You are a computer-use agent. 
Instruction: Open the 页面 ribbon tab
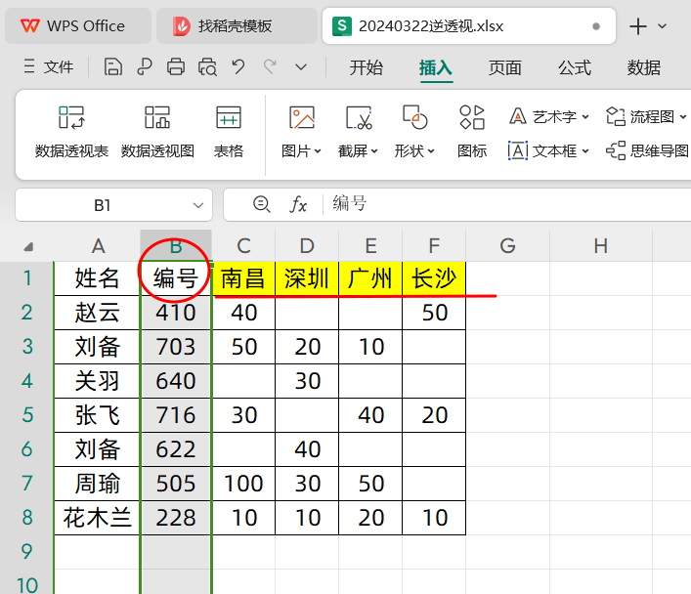pyautogui.click(x=505, y=67)
